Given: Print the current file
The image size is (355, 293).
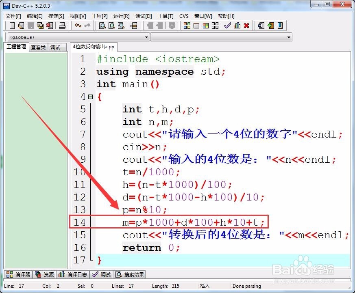Looking at the screenshot, I should click(62, 26).
